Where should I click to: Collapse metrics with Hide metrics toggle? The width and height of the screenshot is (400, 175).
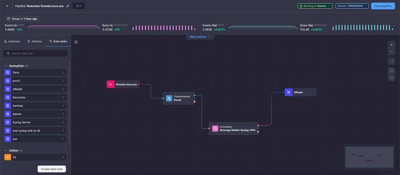pos(200,37)
